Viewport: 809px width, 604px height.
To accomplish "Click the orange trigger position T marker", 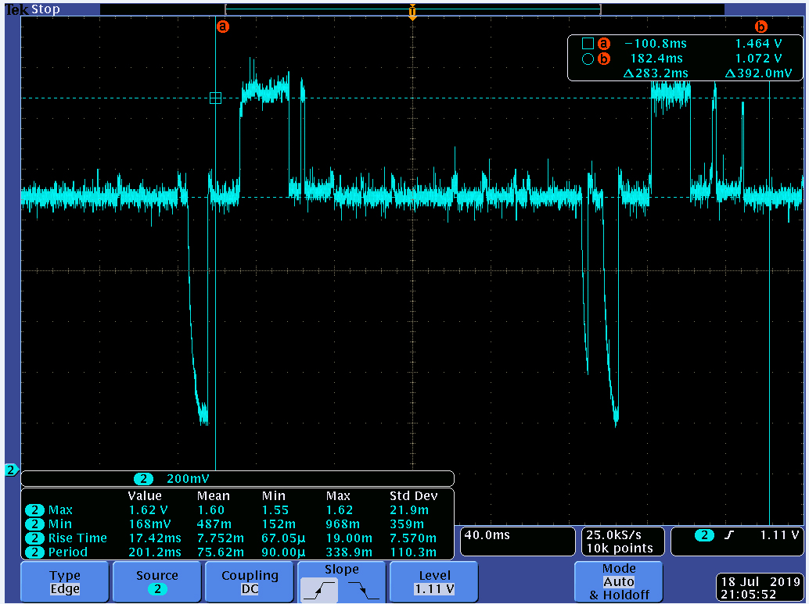I will coord(412,12).
